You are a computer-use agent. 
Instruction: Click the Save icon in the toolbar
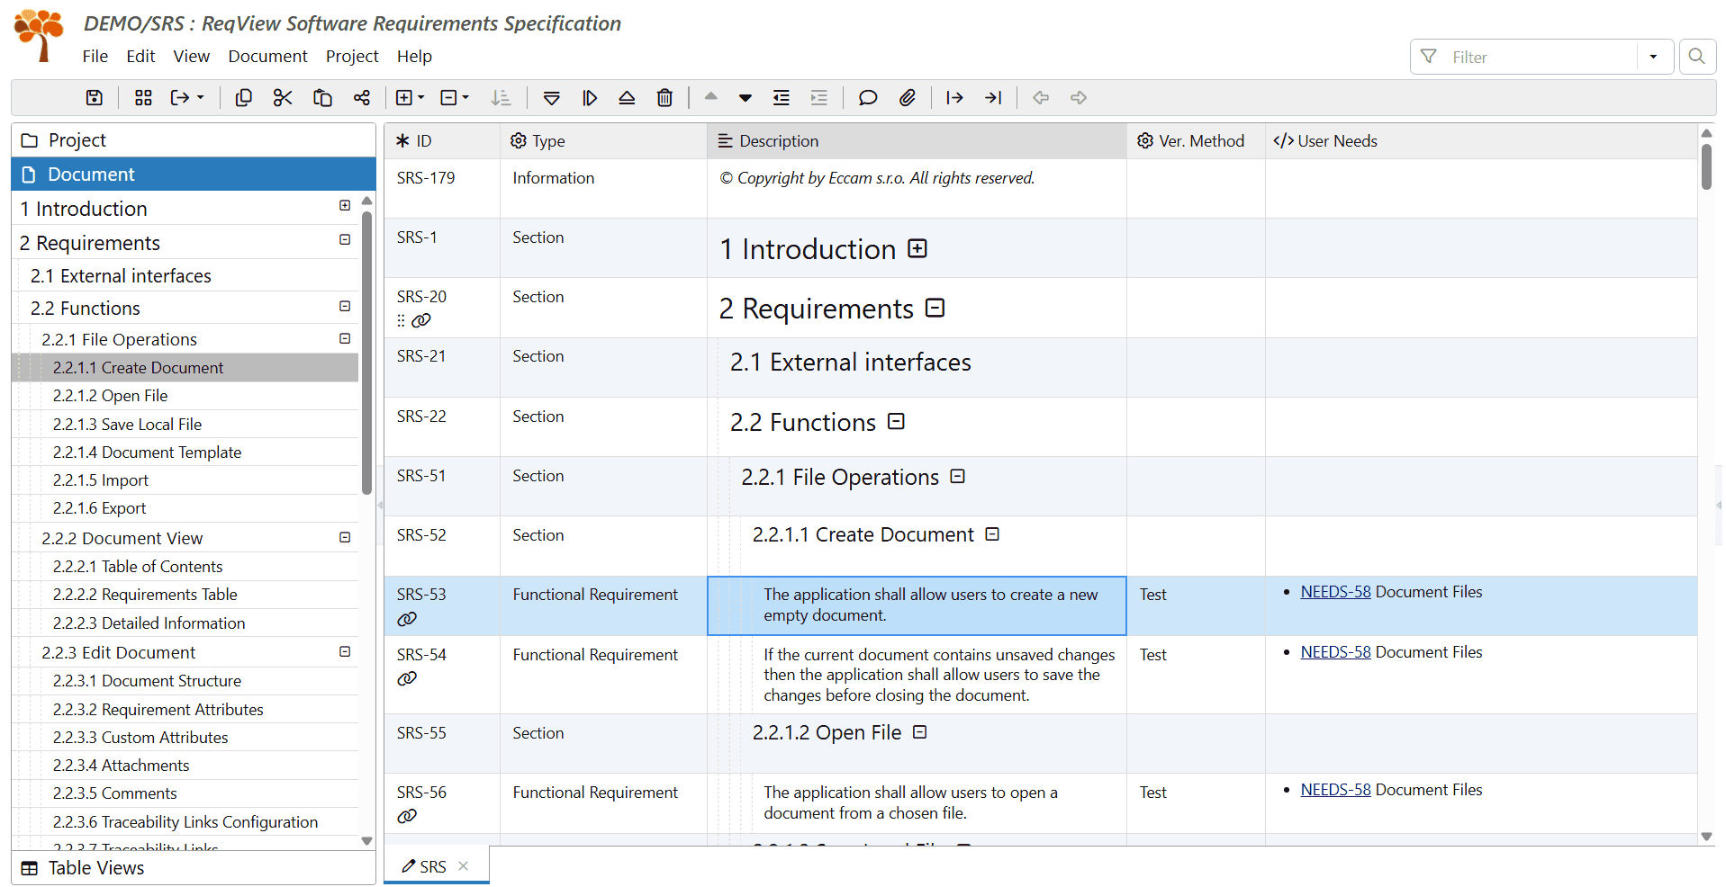95,98
